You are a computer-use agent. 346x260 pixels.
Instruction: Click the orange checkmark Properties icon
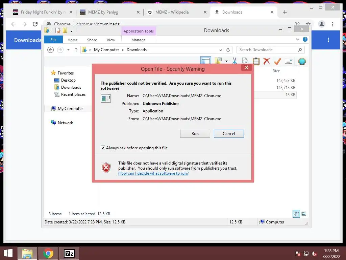(277, 61)
